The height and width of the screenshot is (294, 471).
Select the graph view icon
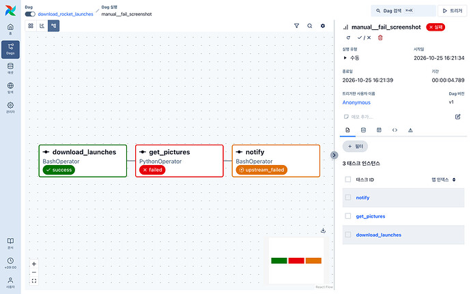54,26
